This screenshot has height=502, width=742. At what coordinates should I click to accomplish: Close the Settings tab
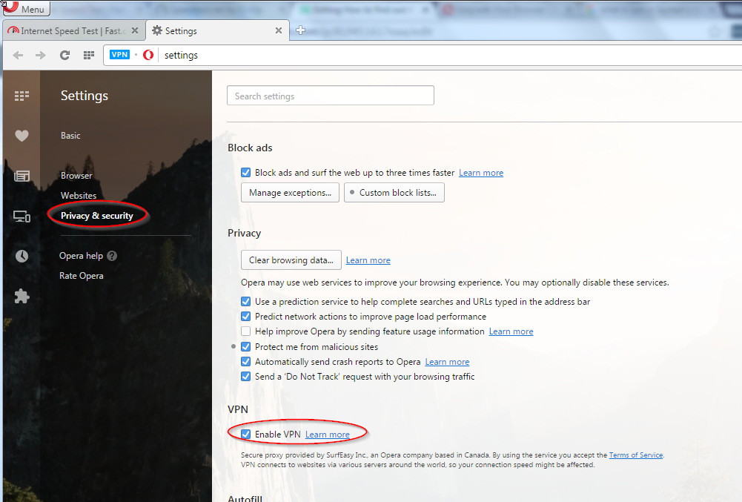click(x=279, y=31)
